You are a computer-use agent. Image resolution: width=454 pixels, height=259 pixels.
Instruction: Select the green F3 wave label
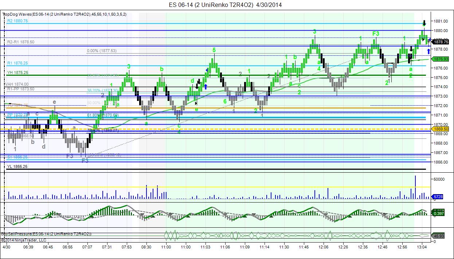point(376,34)
